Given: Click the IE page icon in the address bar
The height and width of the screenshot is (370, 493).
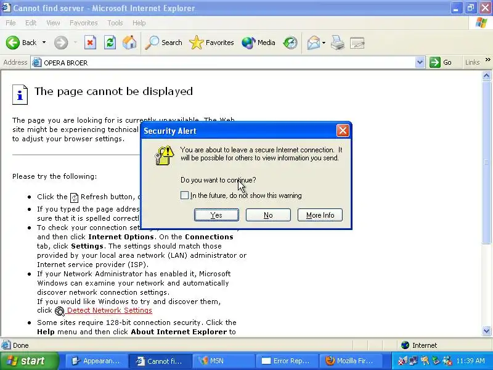Looking at the screenshot, I should (x=37, y=63).
